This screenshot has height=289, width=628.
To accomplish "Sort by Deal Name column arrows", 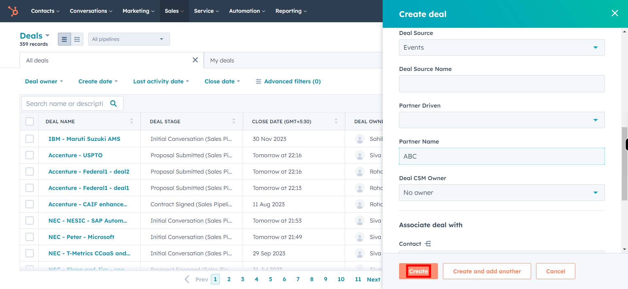I will coord(131,121).
